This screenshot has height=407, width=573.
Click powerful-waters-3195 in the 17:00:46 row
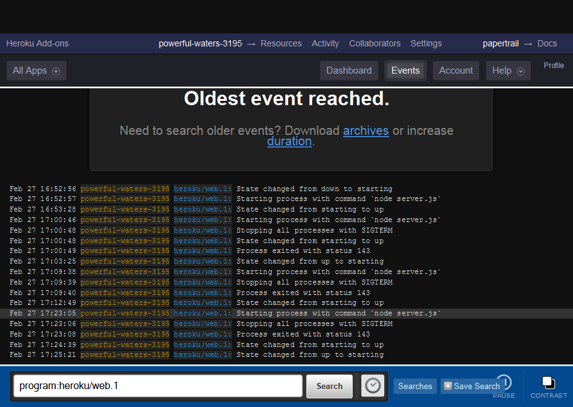tap(125, 220)
